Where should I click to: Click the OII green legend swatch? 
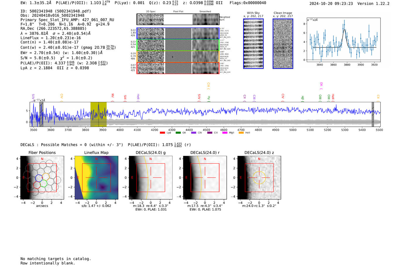[178, 133]
